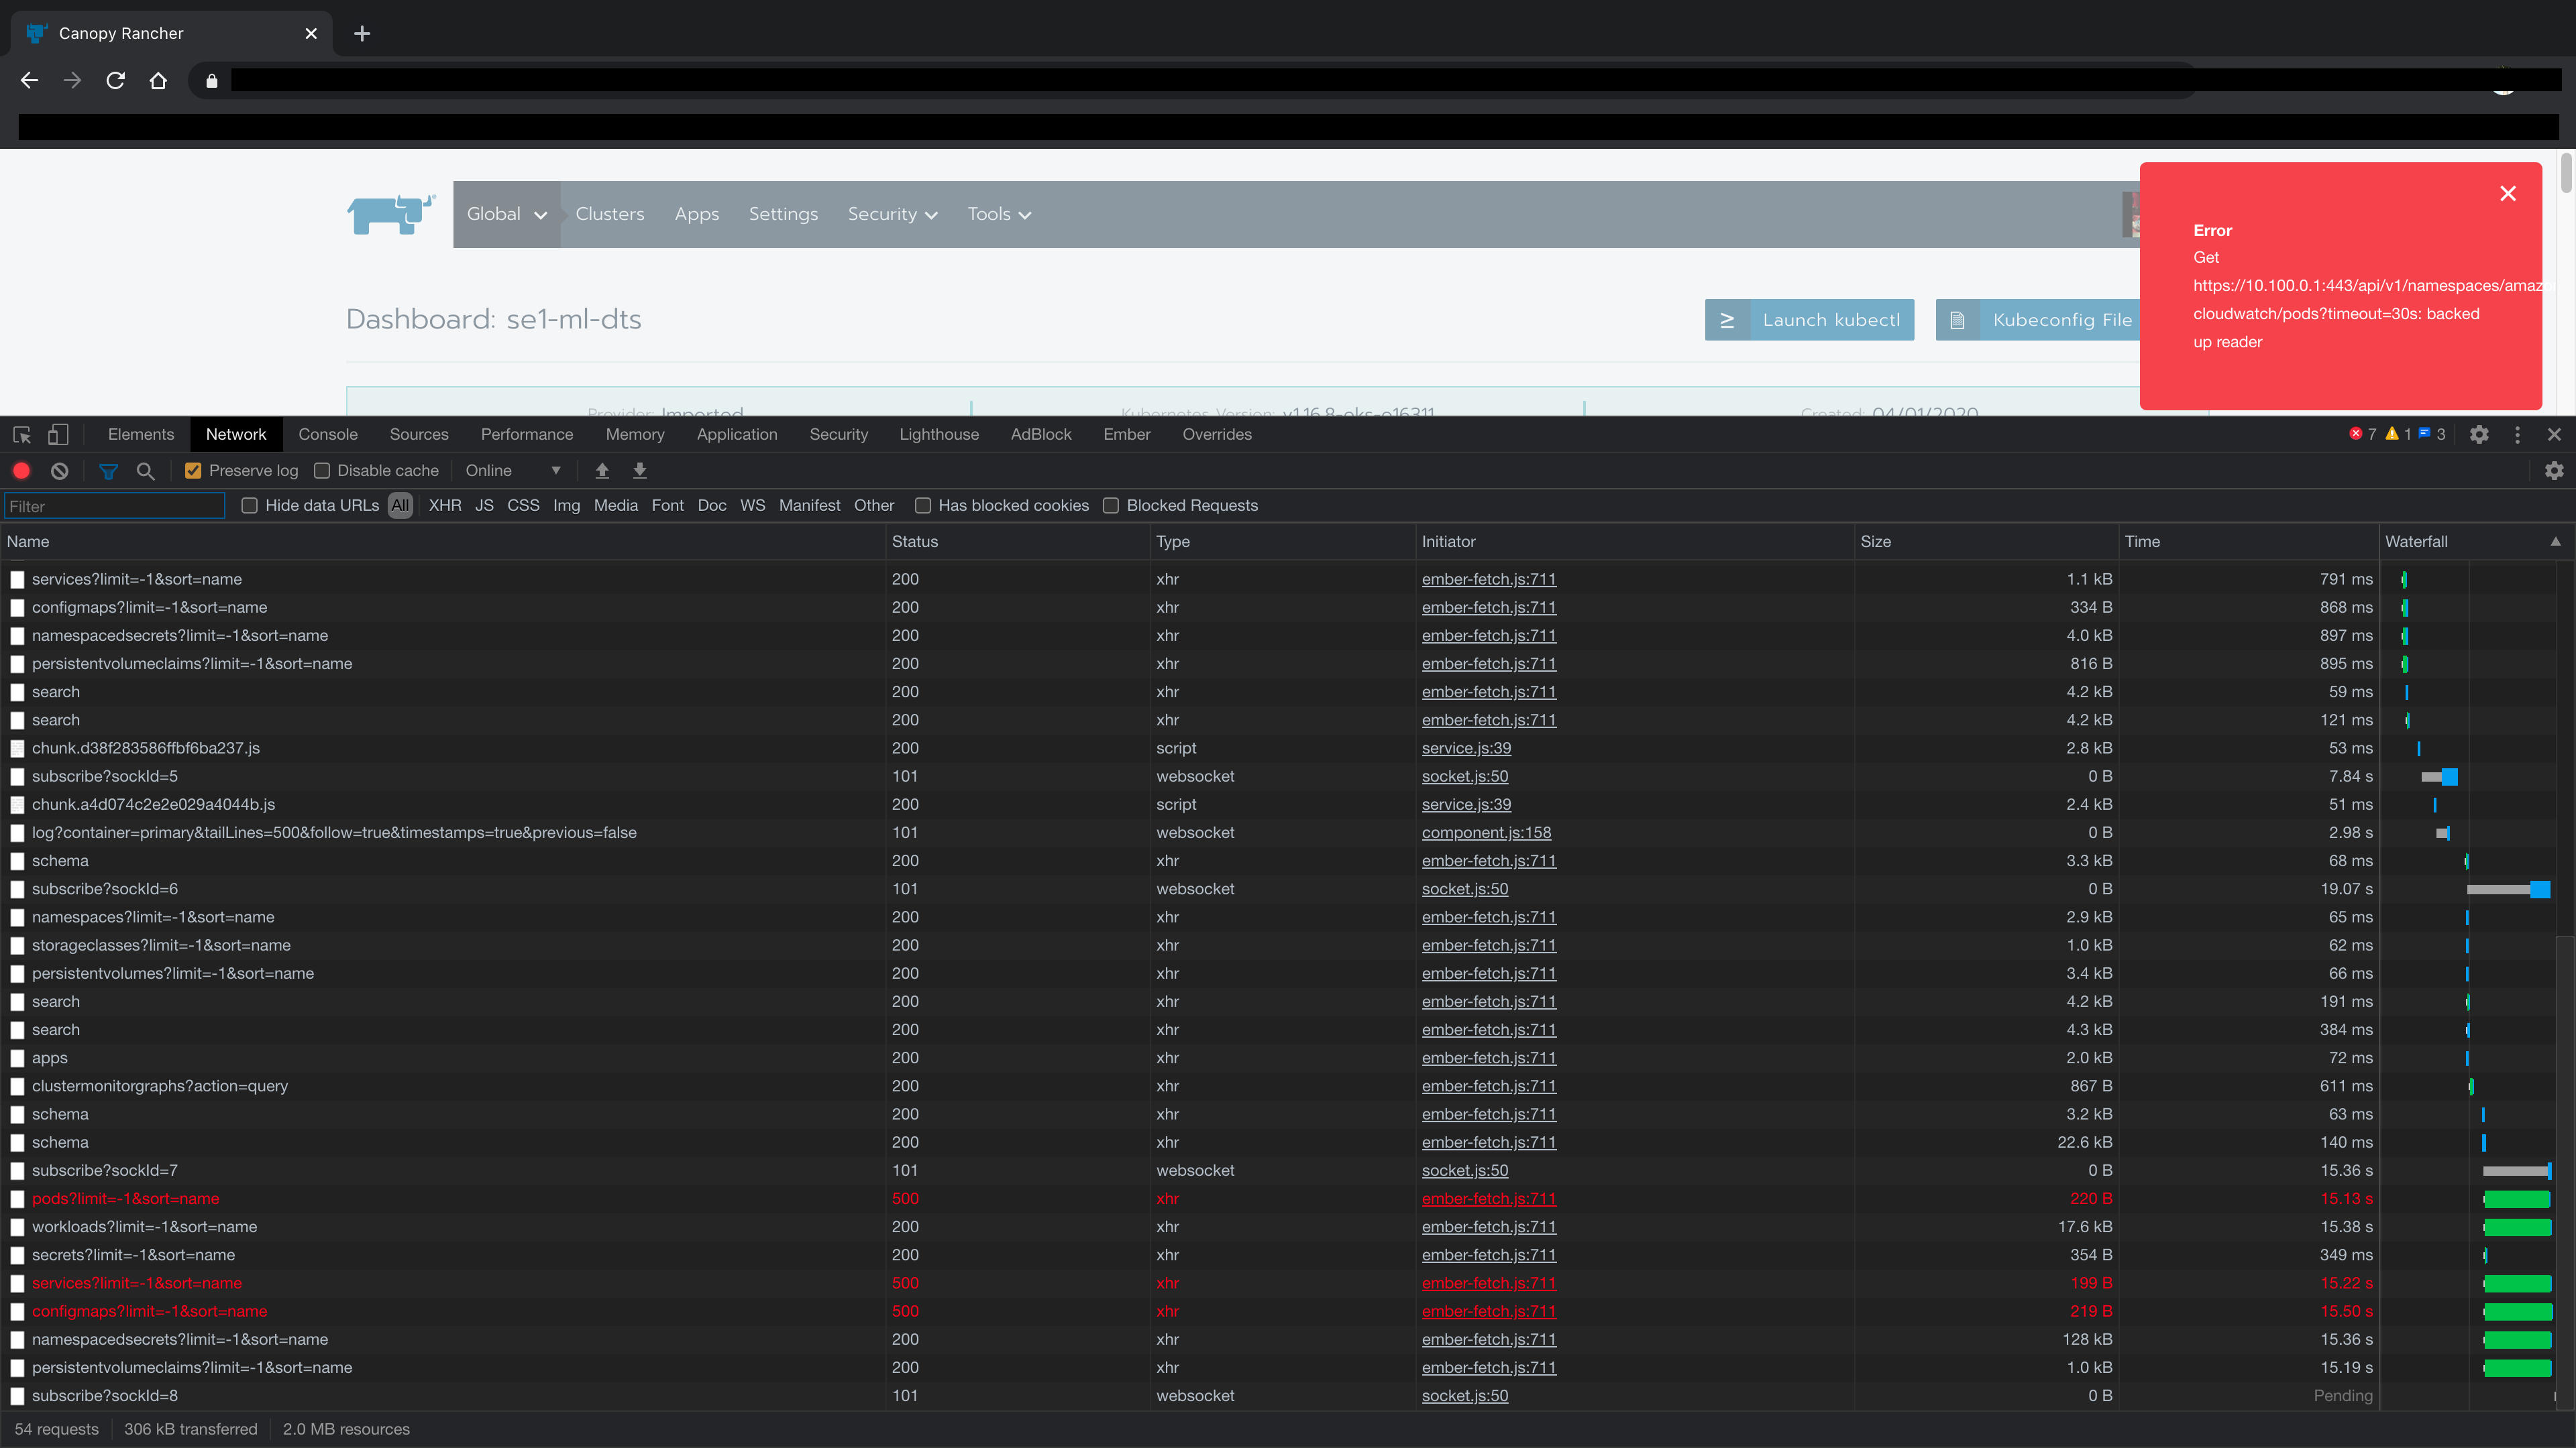Toggle the network filter funnel icon
This screenshot has height=1448, width=2576.
(108, 471)
